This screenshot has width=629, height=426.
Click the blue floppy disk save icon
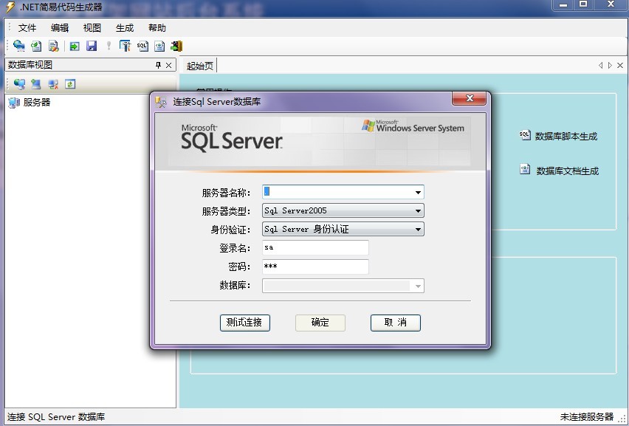[92, 46]
